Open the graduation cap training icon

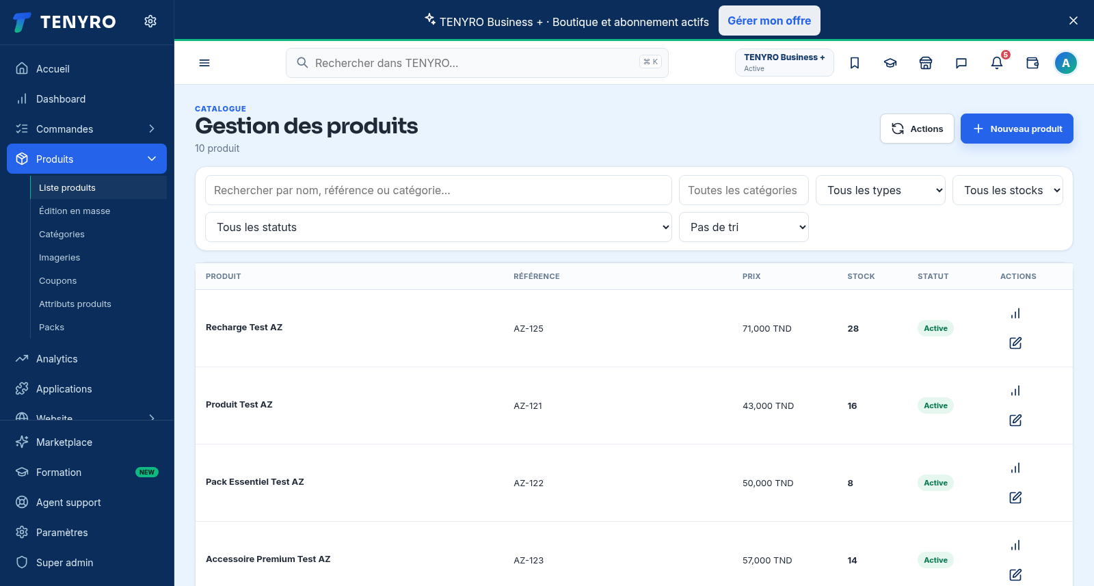pos(890,63)
